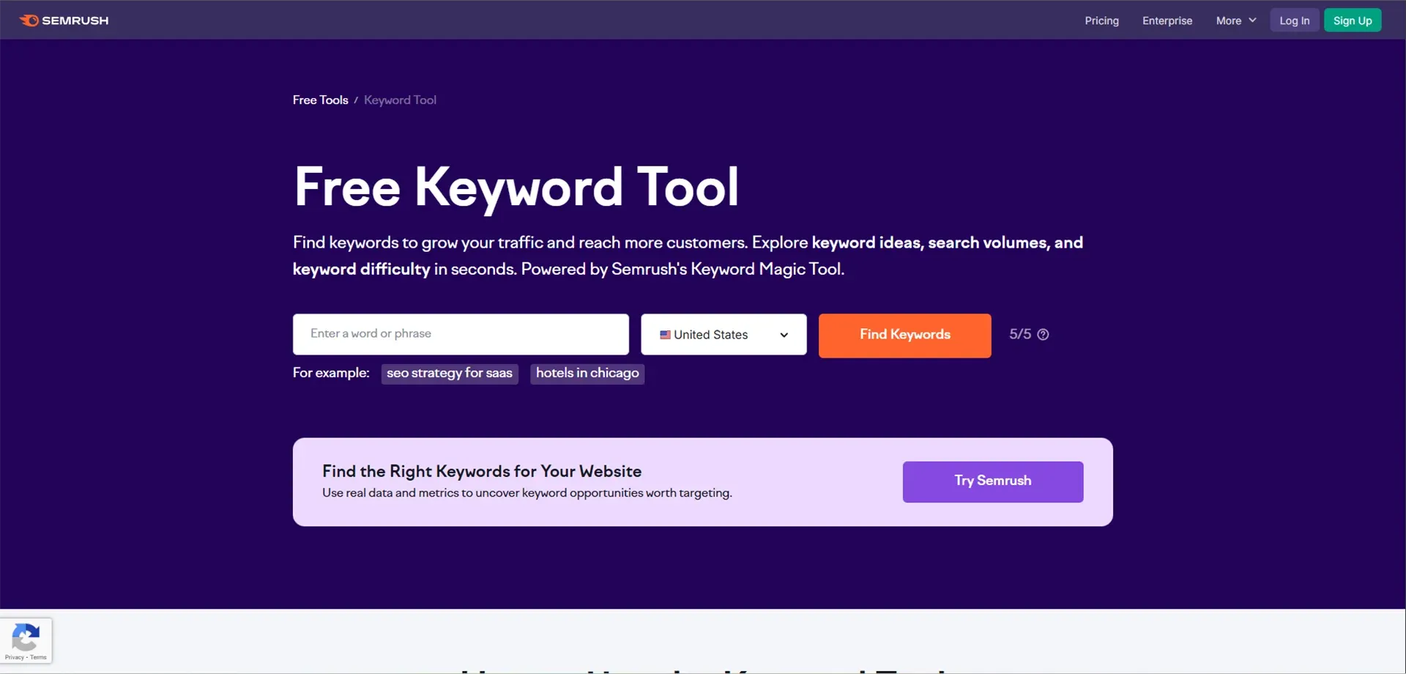1406x674 pixels.
Task: Expand the More navigation menu
Action: (1235, 21)
